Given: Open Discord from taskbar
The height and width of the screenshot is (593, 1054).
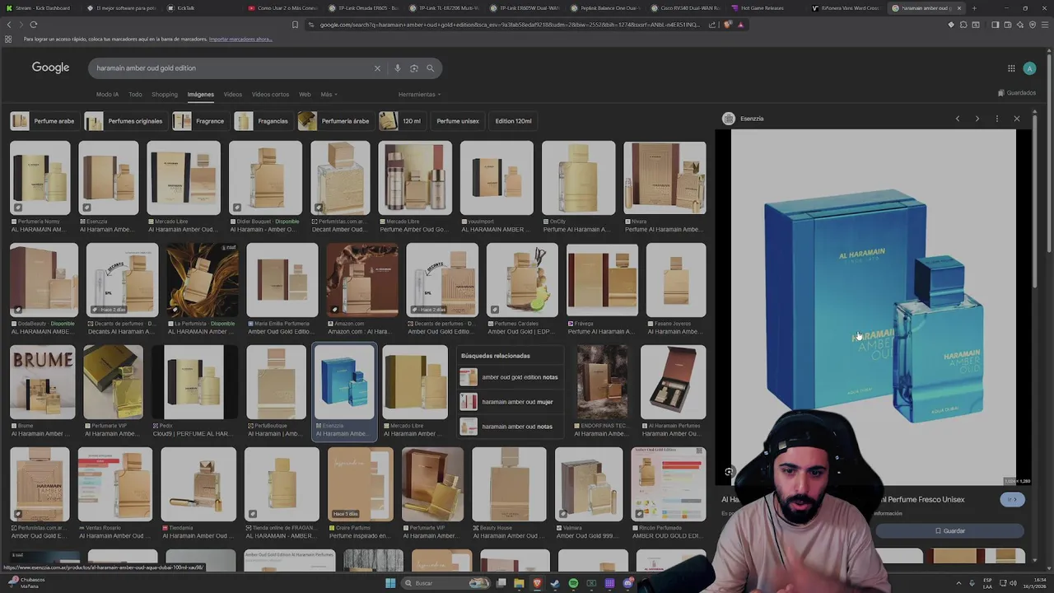Looking at the screenshot, I should click(627, 583).
